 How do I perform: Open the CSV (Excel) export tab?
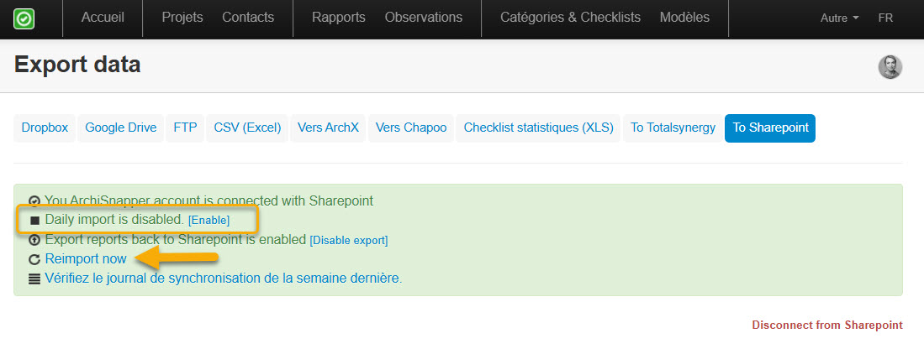pyautogui.click(x=247, y=128)
